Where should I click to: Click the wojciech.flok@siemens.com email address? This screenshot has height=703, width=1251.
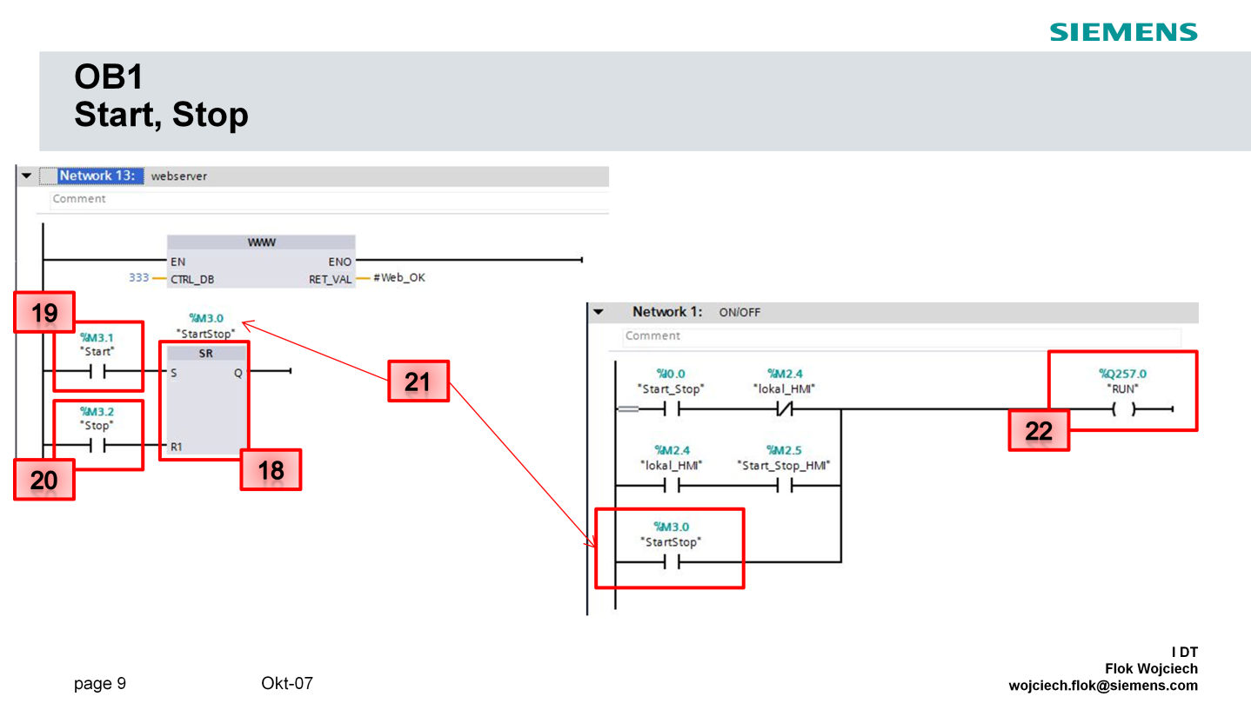[1103, 686]
